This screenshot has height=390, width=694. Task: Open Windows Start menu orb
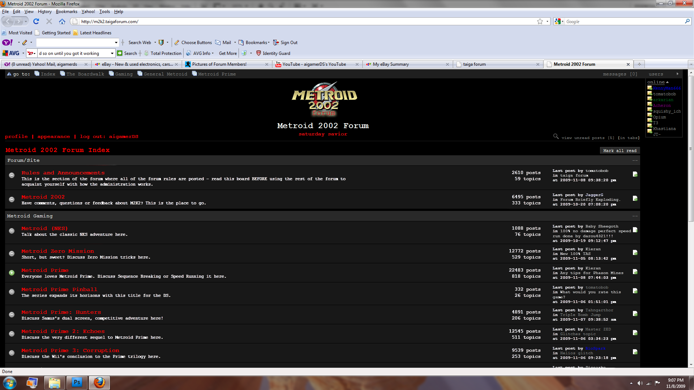[x=10, y=383]
